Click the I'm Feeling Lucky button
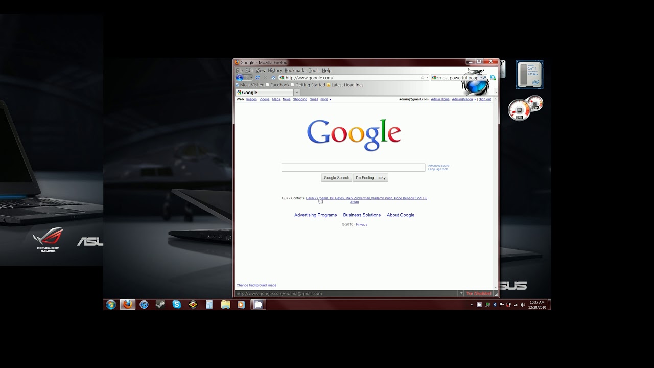 (370, 178)
